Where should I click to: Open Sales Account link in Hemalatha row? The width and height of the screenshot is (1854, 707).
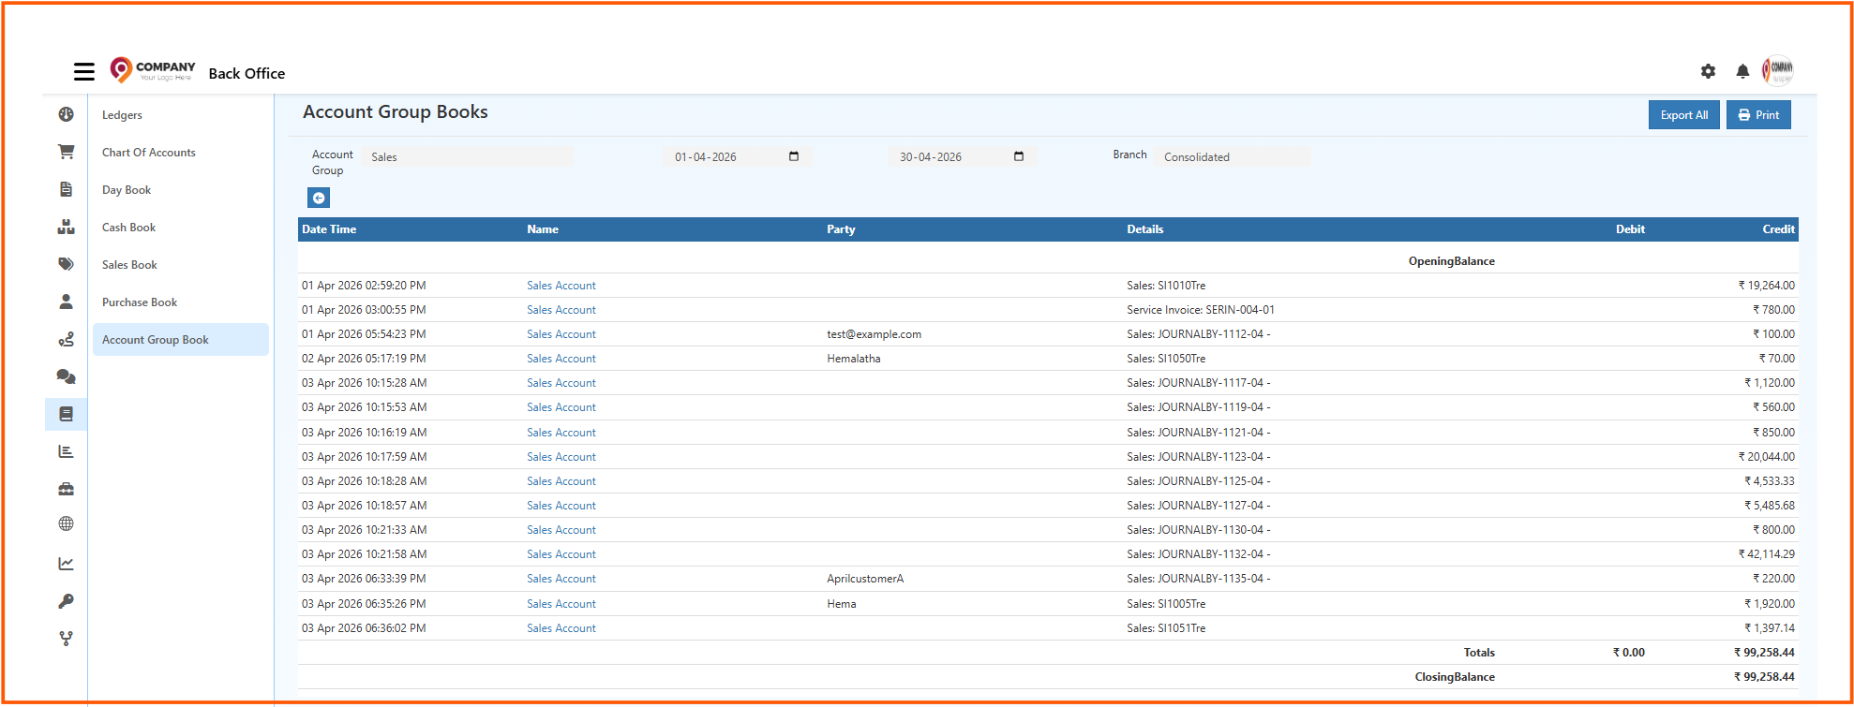tap(561, 359)
